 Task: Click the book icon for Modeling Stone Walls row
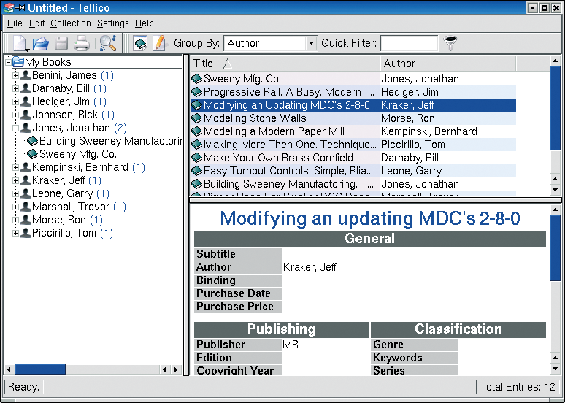[x=197, y=118]
